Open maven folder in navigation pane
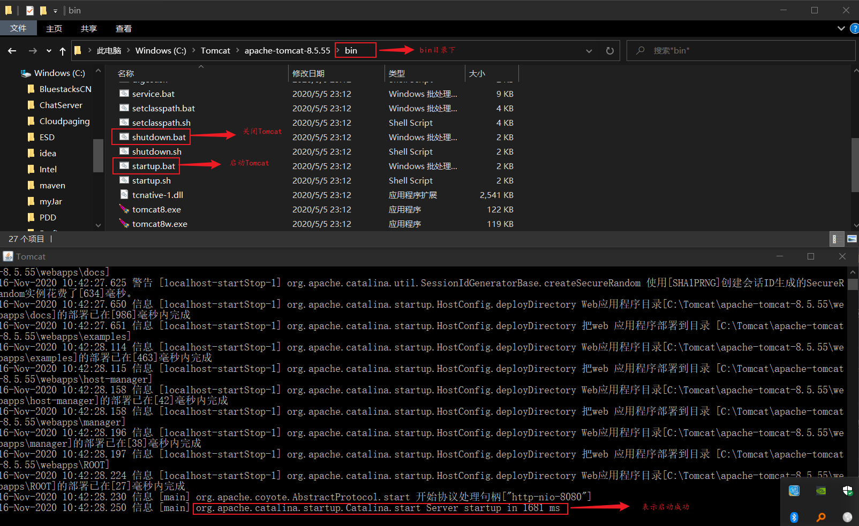Screen dimensions: 859x526 pyautogui.click(x=52, y=185)
